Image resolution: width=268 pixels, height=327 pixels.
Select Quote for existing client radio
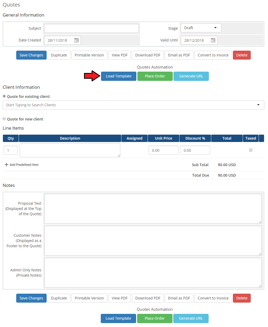(x=4, y=96)
